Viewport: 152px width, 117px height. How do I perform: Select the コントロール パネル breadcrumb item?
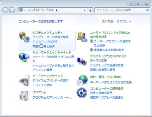point(41,10)
